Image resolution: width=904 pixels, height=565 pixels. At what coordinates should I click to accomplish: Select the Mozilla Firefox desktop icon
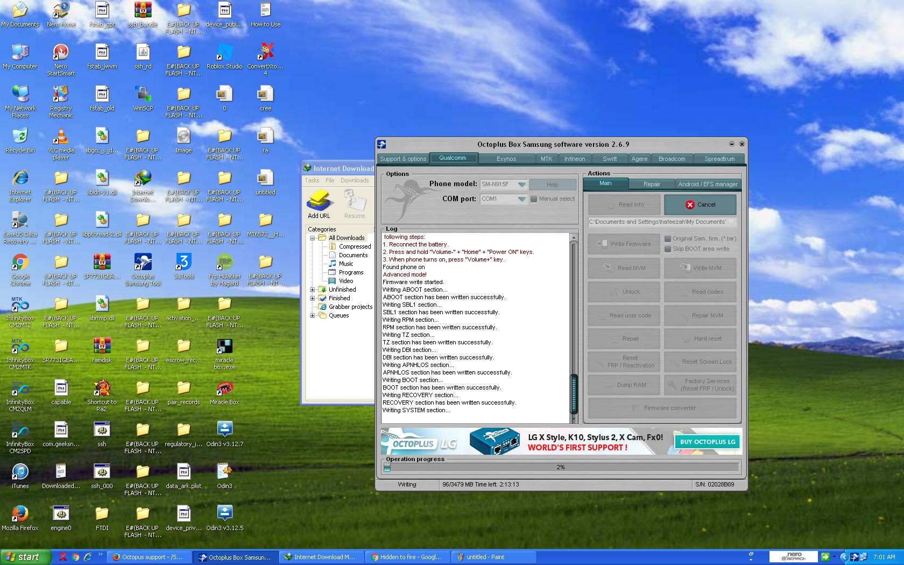20,518
